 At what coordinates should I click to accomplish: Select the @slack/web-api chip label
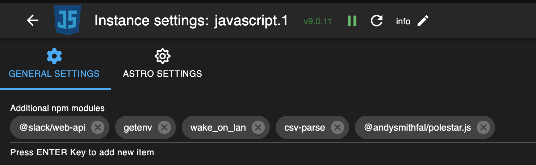(53, 127)
